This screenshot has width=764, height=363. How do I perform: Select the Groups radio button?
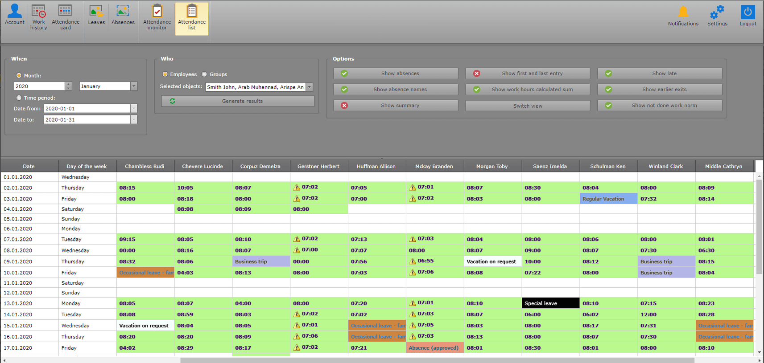coord(204,74)
